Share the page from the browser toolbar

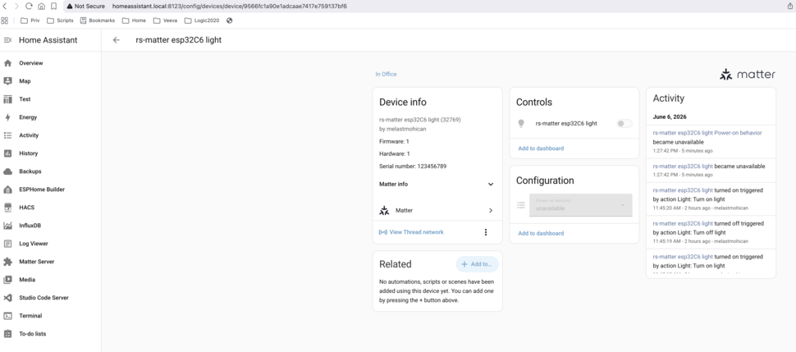(790, 6)
